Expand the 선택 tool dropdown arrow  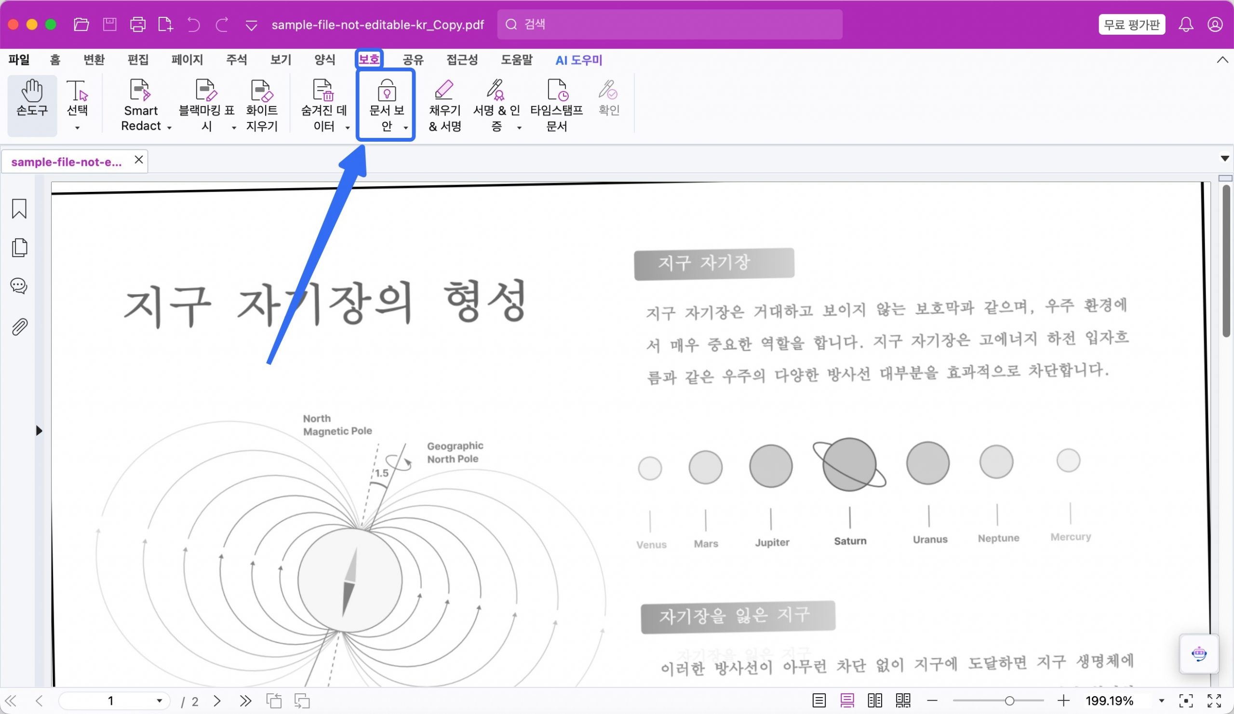[78, 128]
